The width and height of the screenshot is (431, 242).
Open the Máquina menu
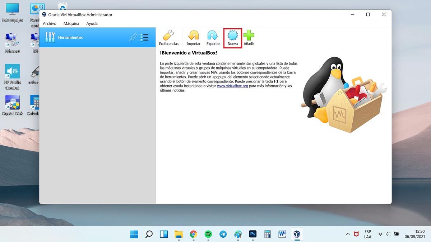click(71, 24)
